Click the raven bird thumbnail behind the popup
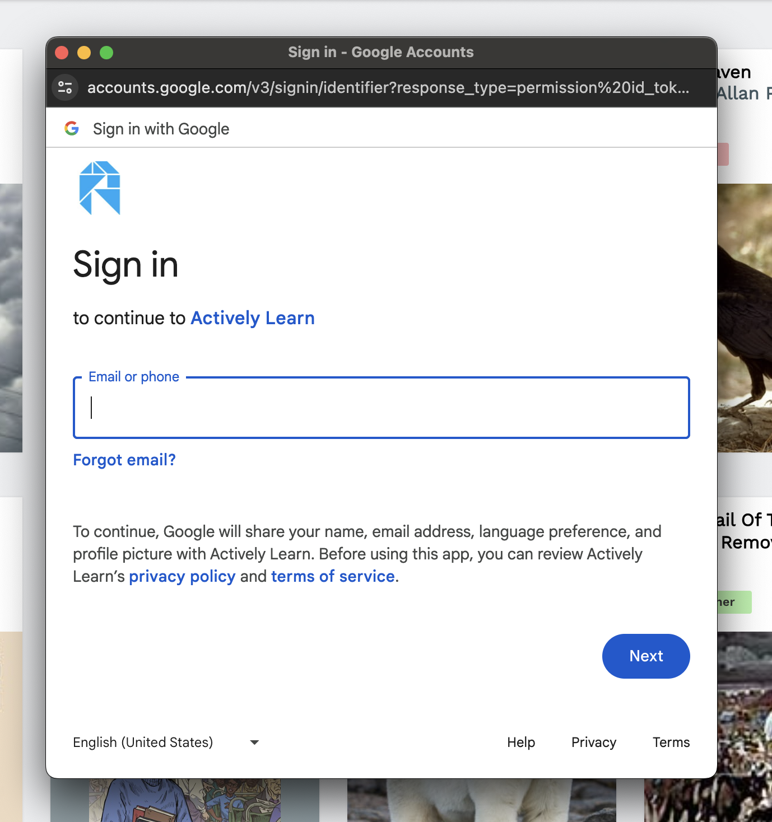The width and height of the screenshot is (772, 822). pyautogui.click(x=745, y=318)
